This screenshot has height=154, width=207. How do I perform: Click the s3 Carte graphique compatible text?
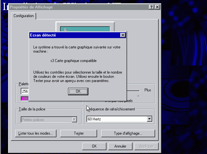(74, 61)
